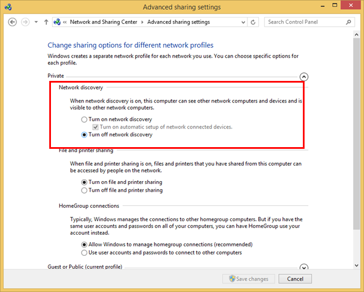Viewport: 364px width, 292px height.
Task: Click the Cancel button
Action: [x=295, y=279]
